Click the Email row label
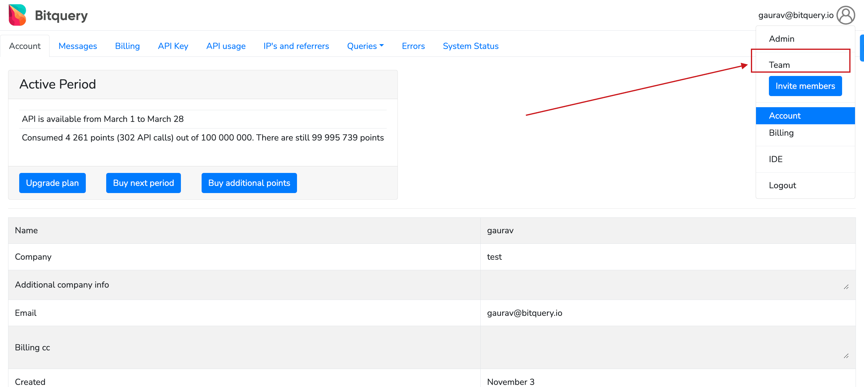 (25, 313)
